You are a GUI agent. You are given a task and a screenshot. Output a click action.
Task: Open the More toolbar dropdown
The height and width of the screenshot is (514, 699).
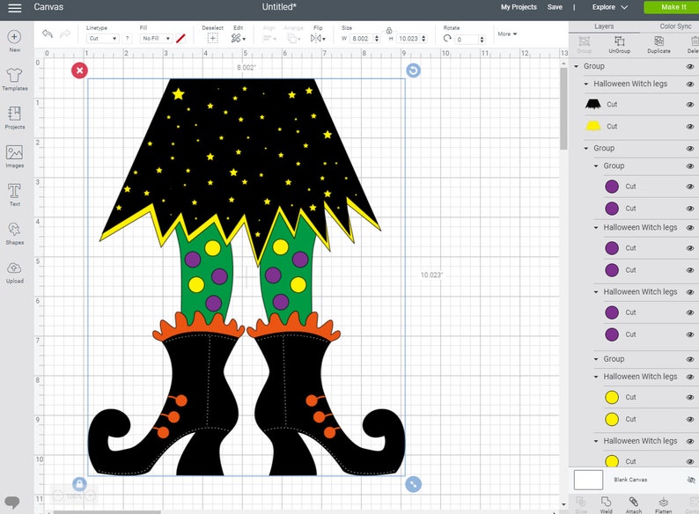[x=507, y=33]
